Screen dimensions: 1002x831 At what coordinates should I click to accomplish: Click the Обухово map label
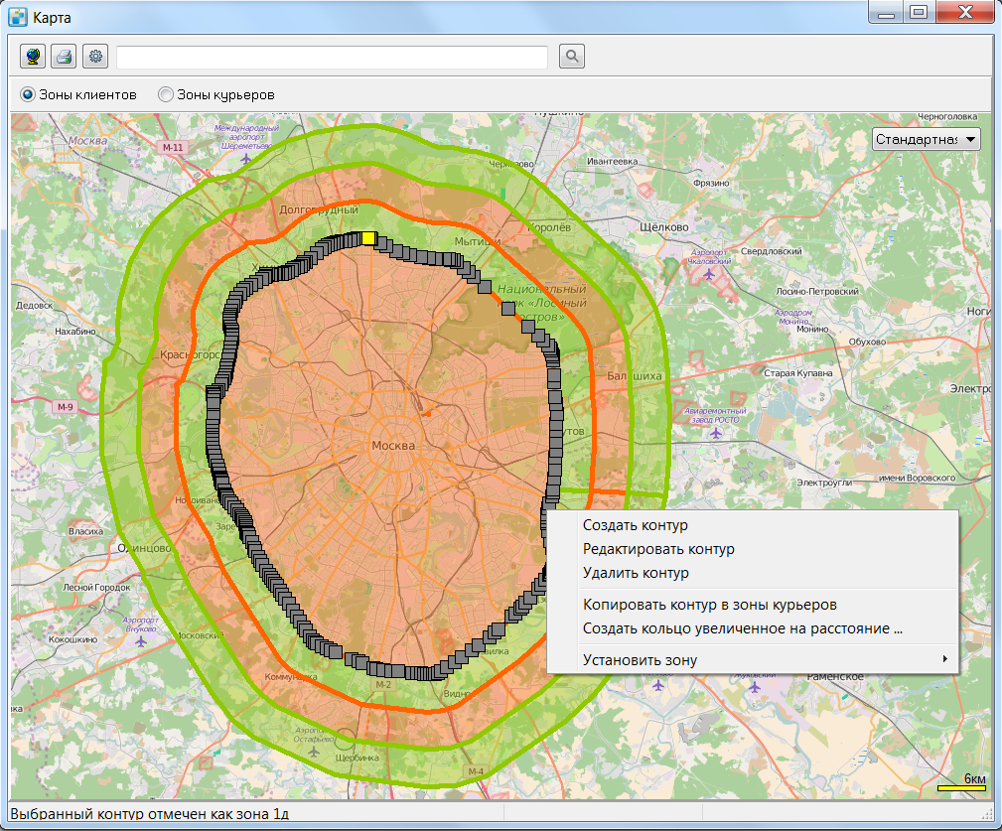(868, 342)
